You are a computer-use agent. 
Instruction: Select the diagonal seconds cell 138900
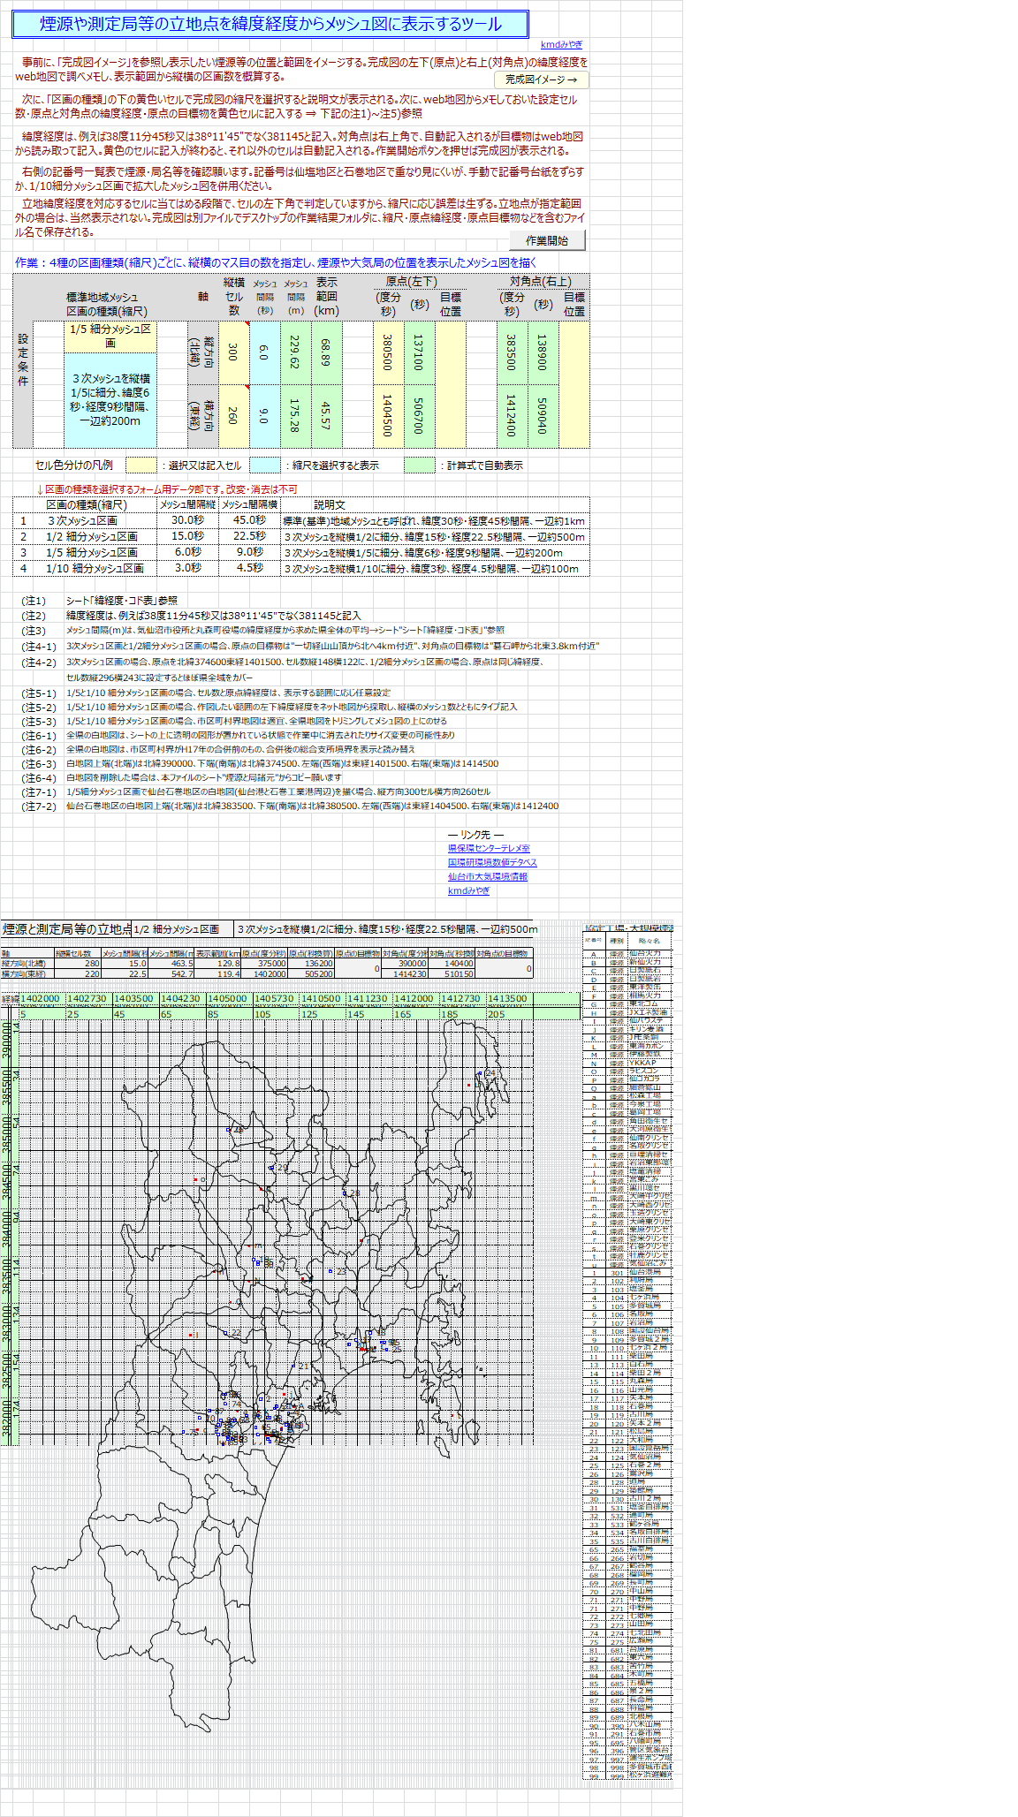coord(543,352)
